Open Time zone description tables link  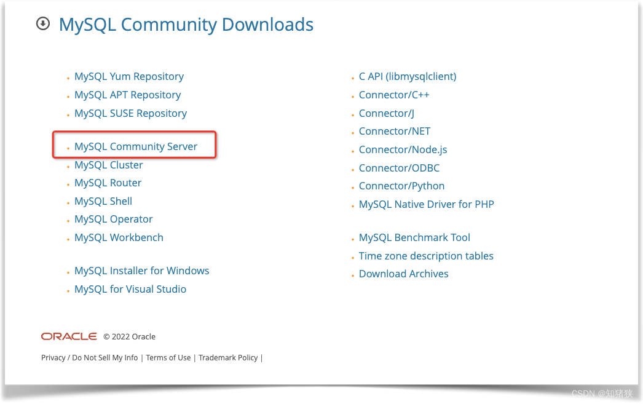click(426, 256)
